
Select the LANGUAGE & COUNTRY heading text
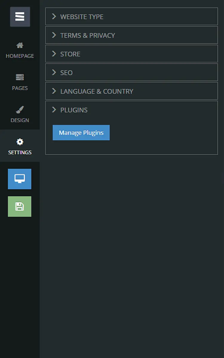tap(97, 91)
